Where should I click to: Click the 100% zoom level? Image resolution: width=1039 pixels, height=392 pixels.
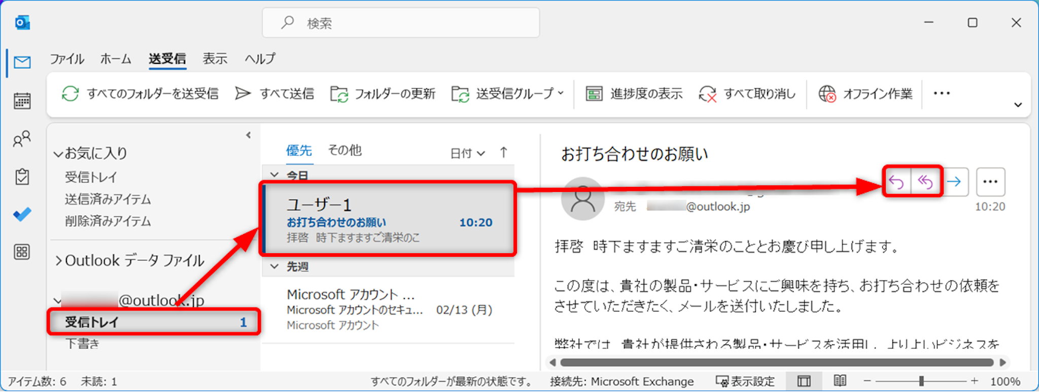(x=1005, y=381)
